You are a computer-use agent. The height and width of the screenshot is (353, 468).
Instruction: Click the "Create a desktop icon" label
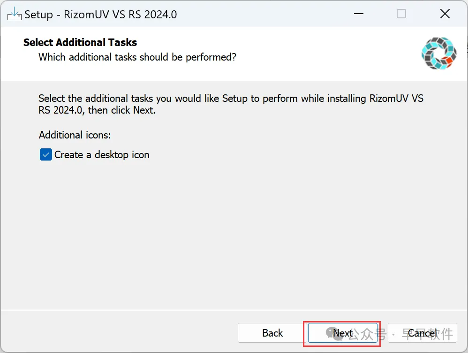(102, 155)
